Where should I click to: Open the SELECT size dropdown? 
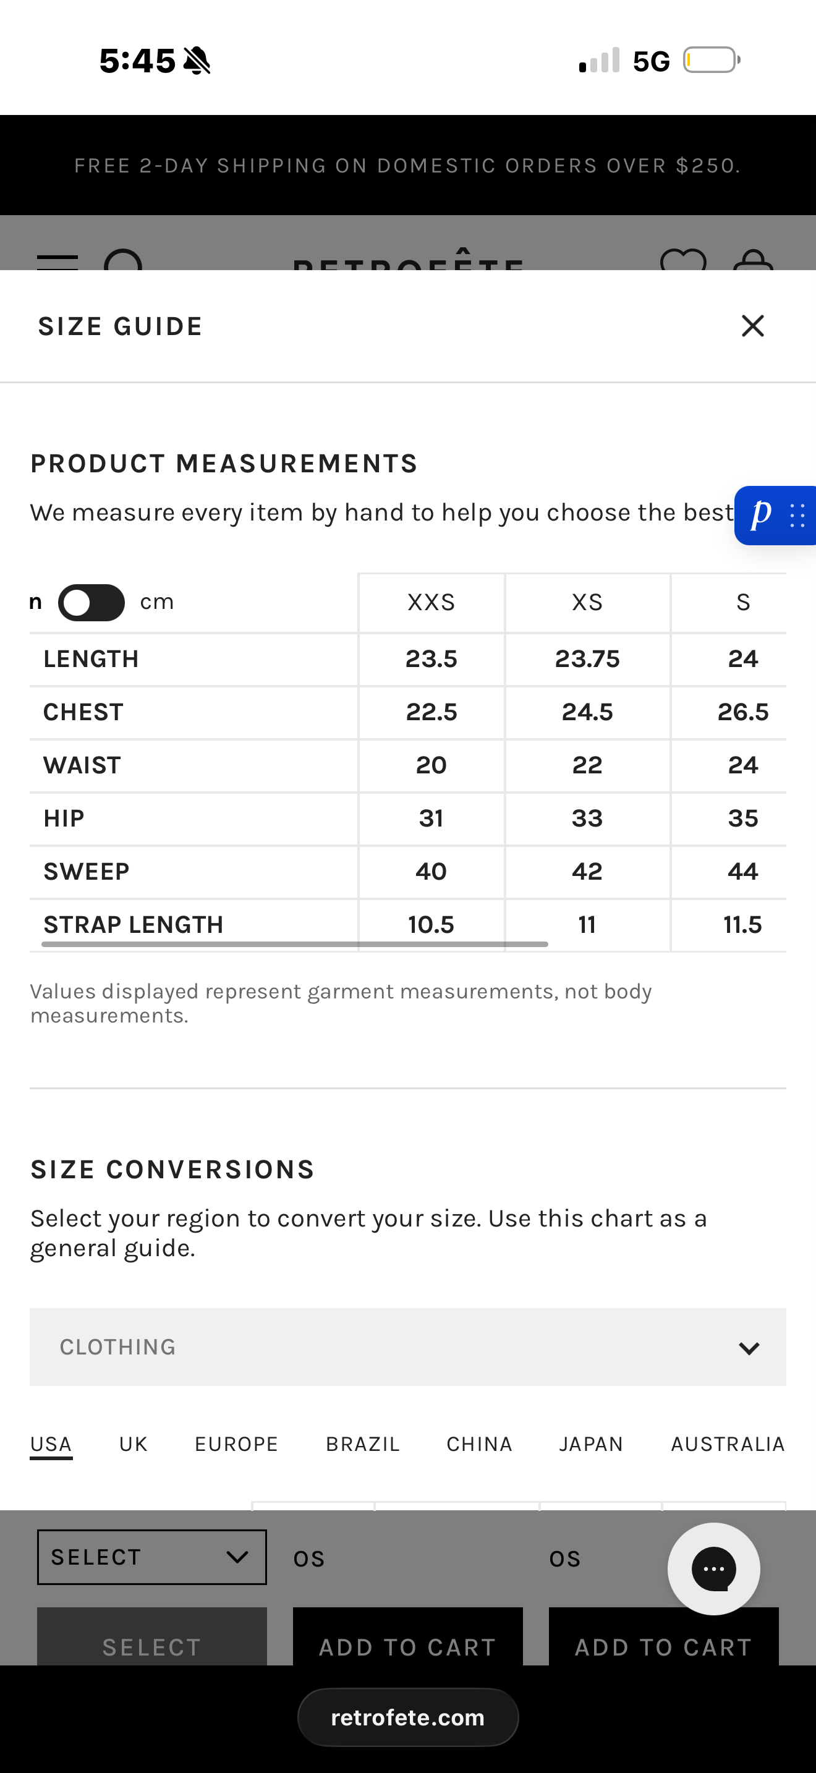[152, 1557]
